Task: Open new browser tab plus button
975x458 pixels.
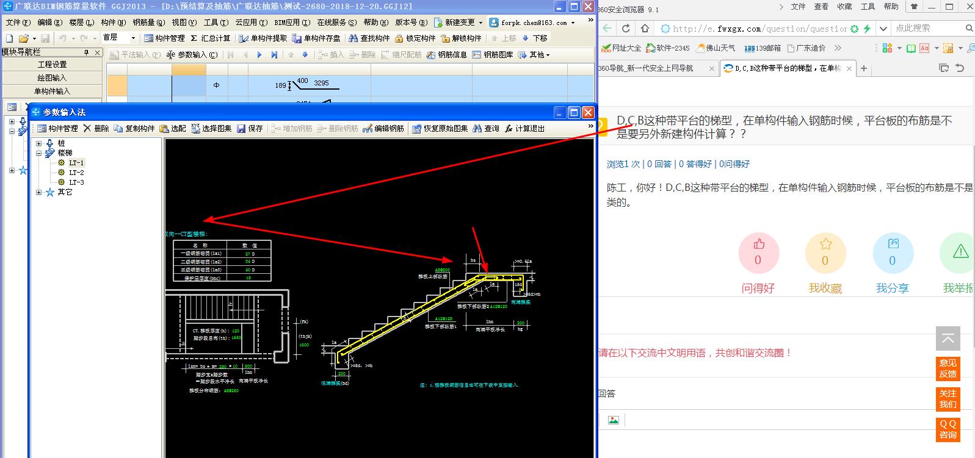Action: [864, 68]
